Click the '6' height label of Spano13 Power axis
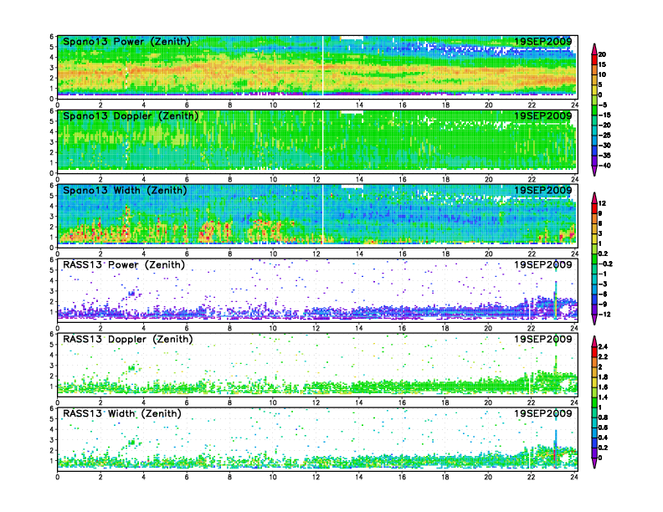This screenshot has height=512, width=663. (52, 37)
